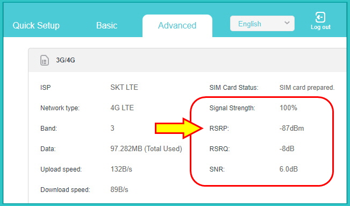This screenshot has width=350, height=206.
Task: Click the Log out icon
Action: coord(320,17)
